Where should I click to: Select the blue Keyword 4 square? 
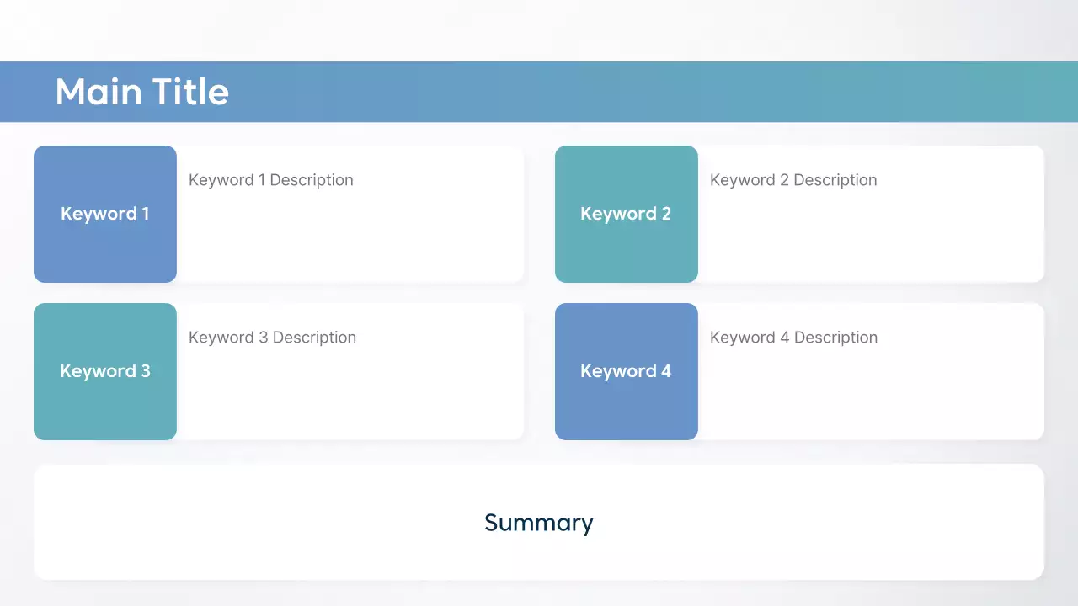point(626,408)
